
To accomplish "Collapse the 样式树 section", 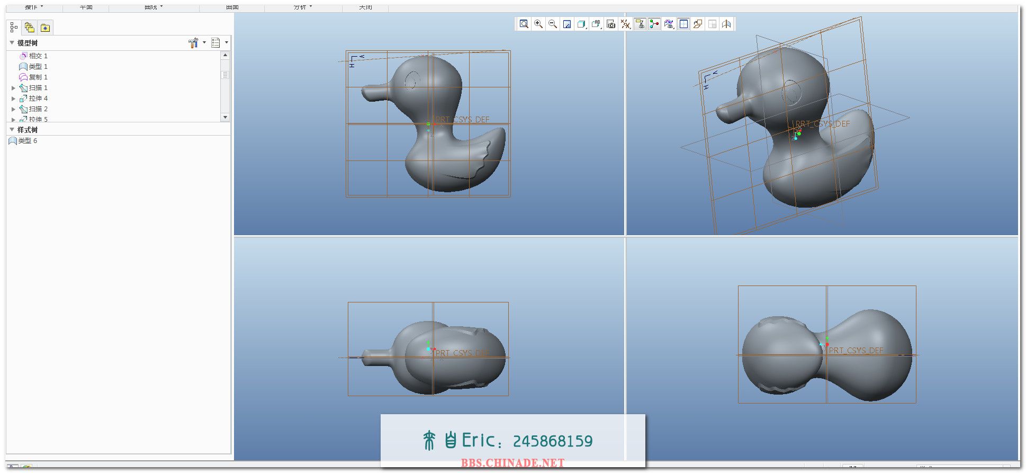I will pos(12,130).
